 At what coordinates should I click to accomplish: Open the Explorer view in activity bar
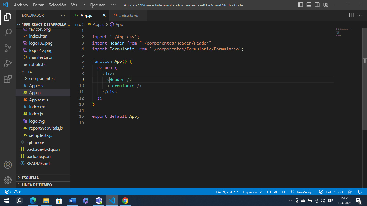pos(8,17)
